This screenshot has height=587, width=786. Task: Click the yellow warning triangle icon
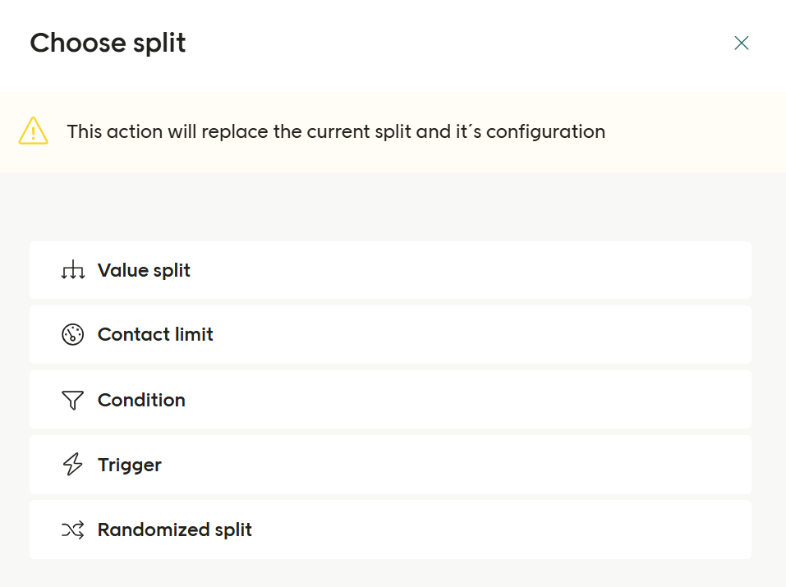pyautogui.click(x=34, y=131)
